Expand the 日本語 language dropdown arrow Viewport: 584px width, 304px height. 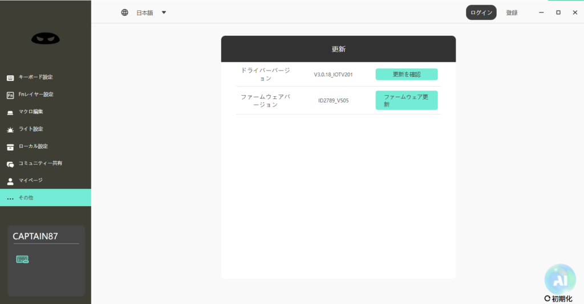[164, 13]
